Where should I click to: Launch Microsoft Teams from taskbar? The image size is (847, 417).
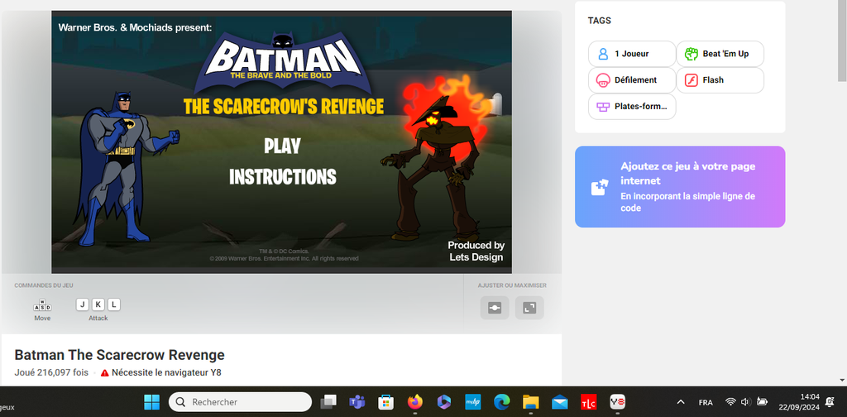357,402
